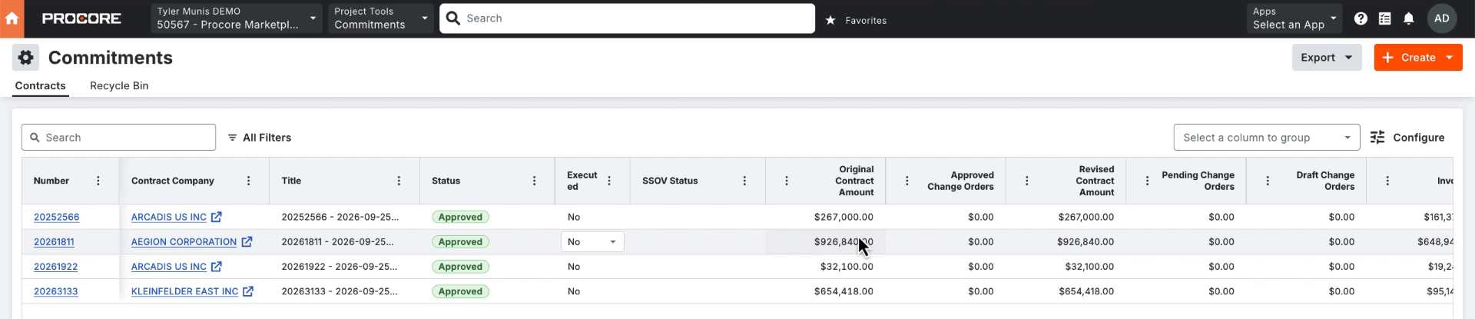Go to the Procore home icon

(x=12, y=18)
